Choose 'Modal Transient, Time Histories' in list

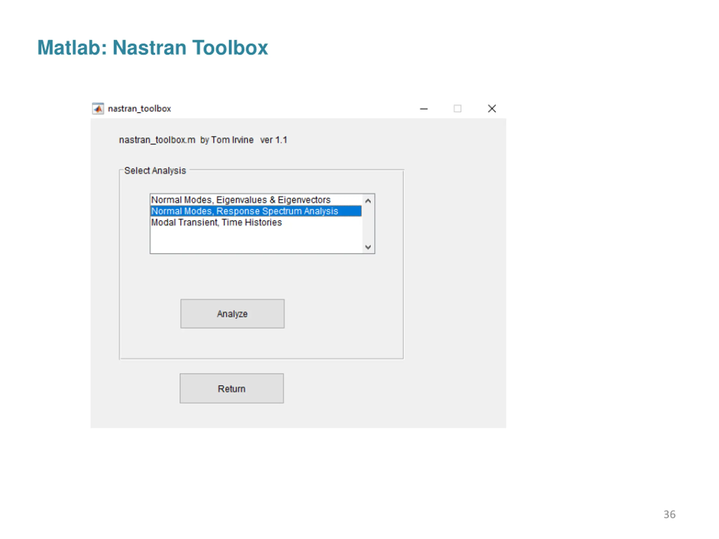pyautogui.click(x=256, y=223)
